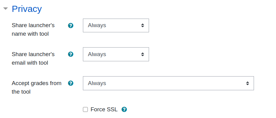The width and height of the screenshot is (276, 118).
Task: Open help for Share launcher's name with tool
Action: pos(71,26)
